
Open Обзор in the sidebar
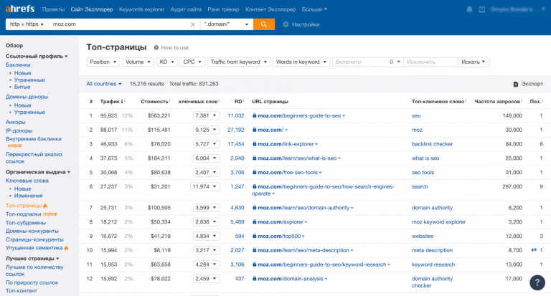(x=14, y=45)
